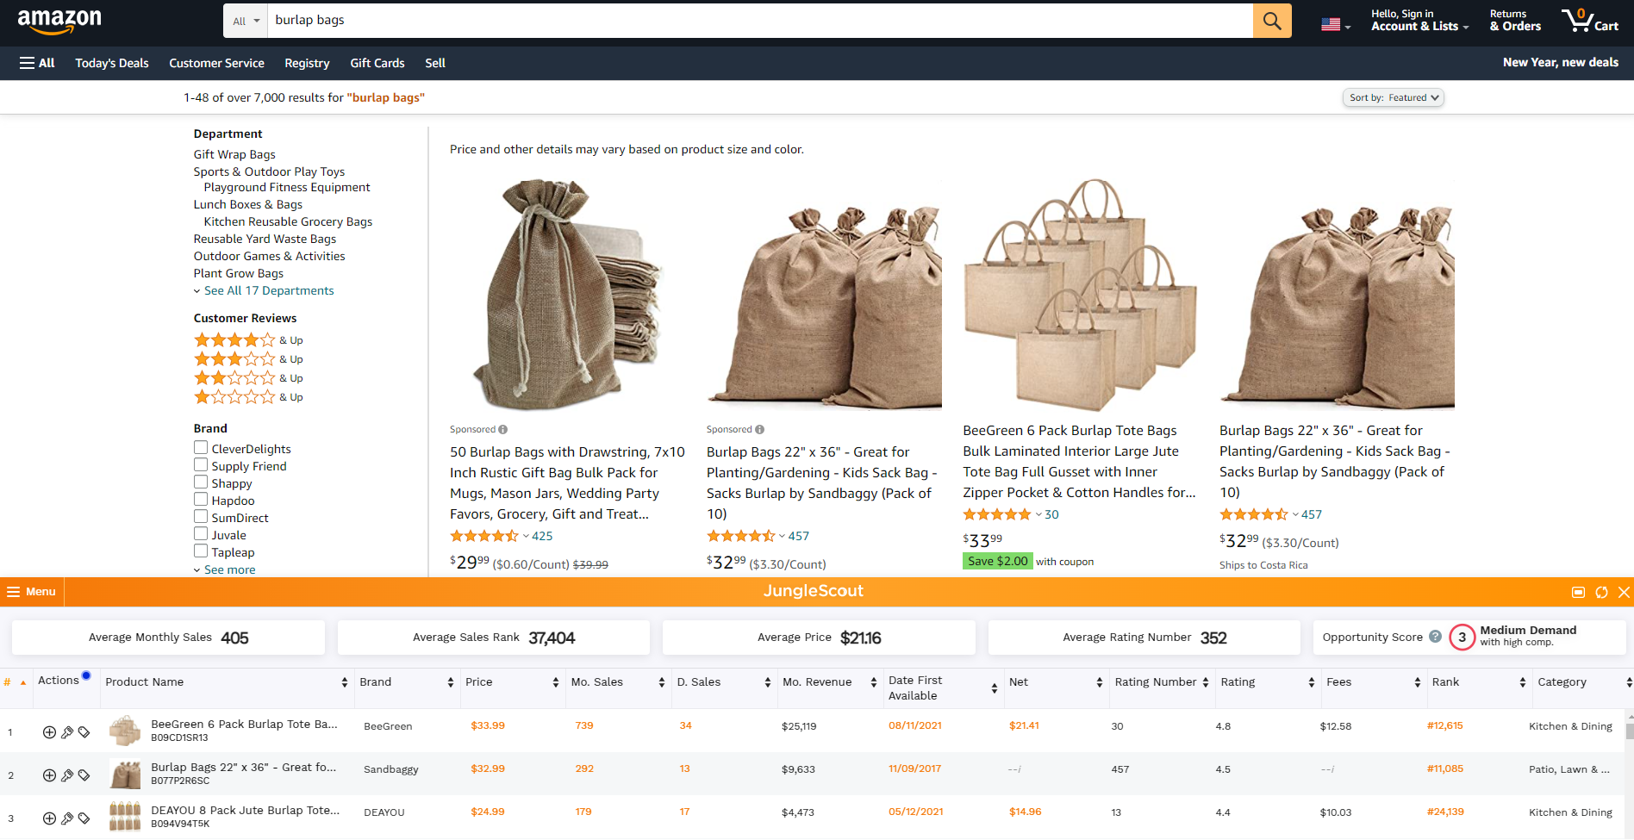Click the Opportunity Score help icon
This screenshot has height=840, width=1634.
click(x=1435, y=637)
